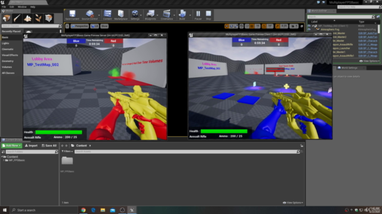Toggle rotation snapping in viewport

coord(264,26)
